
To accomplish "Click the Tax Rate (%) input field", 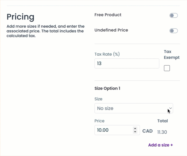I will click(127, 63).
